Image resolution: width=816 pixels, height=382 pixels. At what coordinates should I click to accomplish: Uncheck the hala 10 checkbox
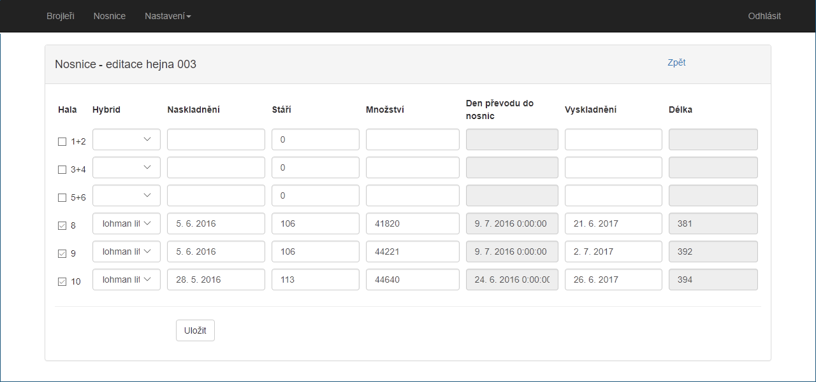(62, 282)
